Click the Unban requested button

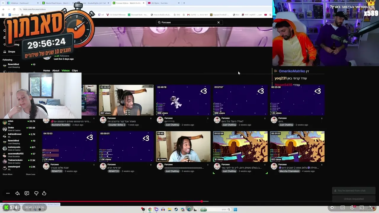(354, 199)
